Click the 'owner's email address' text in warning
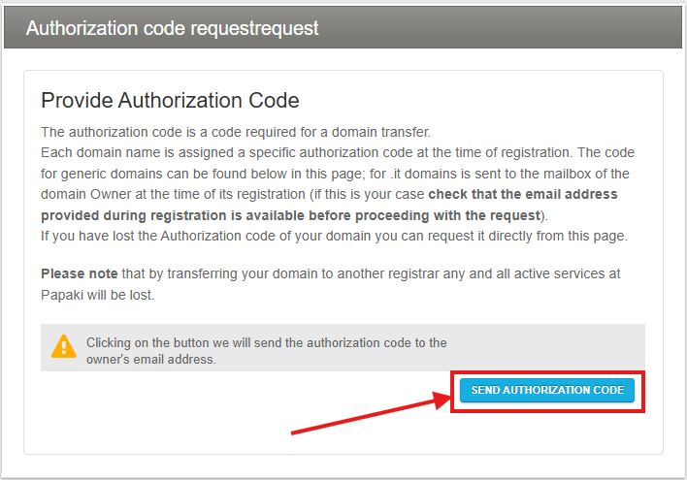Screen dimensions: 687x480 click(x=151, y=360)
